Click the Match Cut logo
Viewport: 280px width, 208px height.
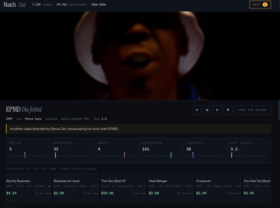pos(15,5)
